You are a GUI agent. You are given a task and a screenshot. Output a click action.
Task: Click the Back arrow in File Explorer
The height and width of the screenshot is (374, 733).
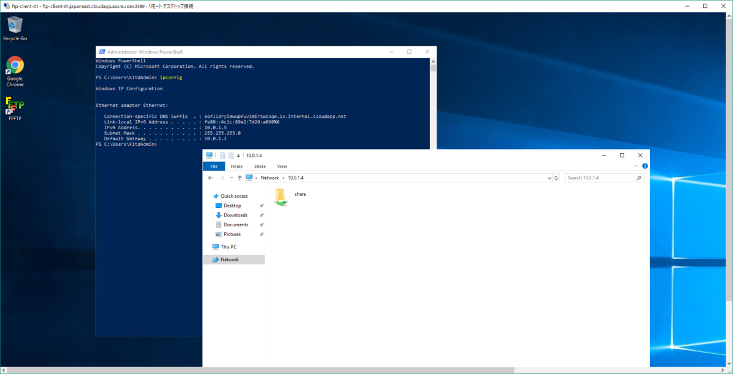tap(210, 178)
